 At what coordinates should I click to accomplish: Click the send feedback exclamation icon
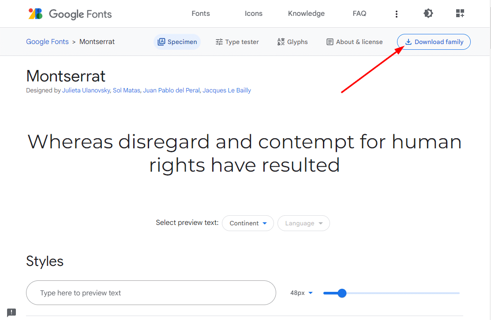pyautogui.click(x=11, y=313)
